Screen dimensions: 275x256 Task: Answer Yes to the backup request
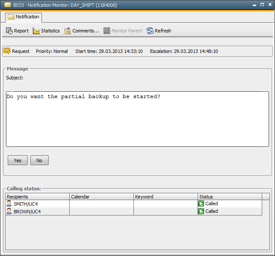click(x=18, y=160)
